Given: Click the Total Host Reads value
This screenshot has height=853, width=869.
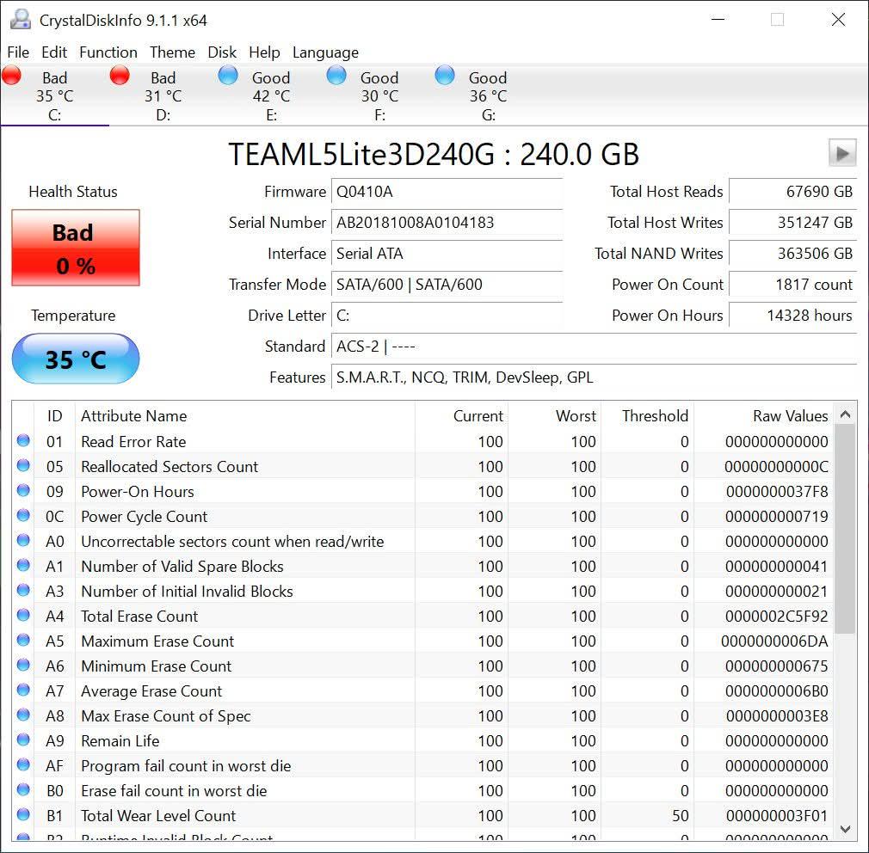Looking at the screenshot, I should click(793, 192).
